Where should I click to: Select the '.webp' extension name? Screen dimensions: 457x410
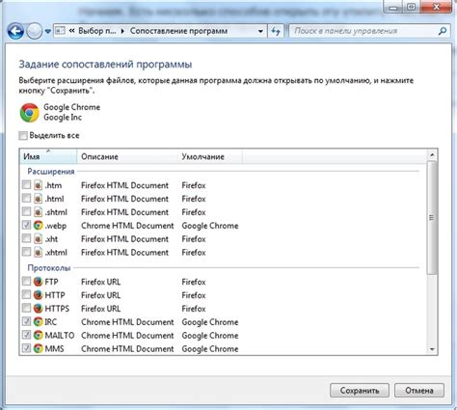(56, 226)
